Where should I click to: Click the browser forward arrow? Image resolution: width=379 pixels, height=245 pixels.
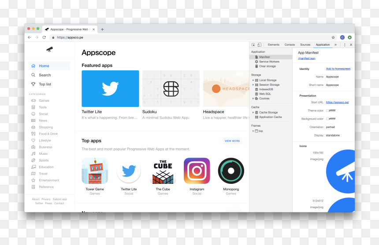click(x=37, y=37)
